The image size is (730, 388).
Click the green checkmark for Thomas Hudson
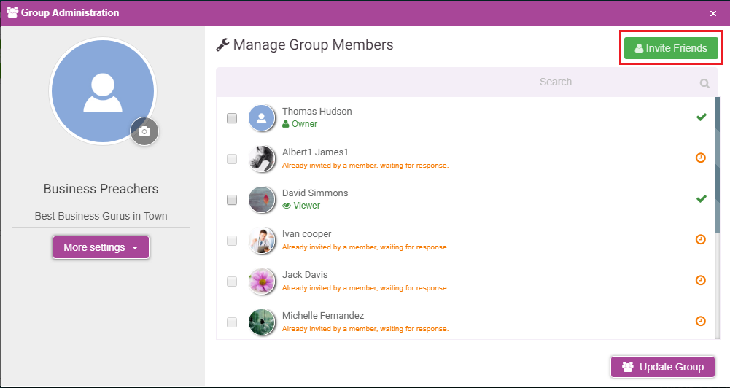(x=701, y=117)
